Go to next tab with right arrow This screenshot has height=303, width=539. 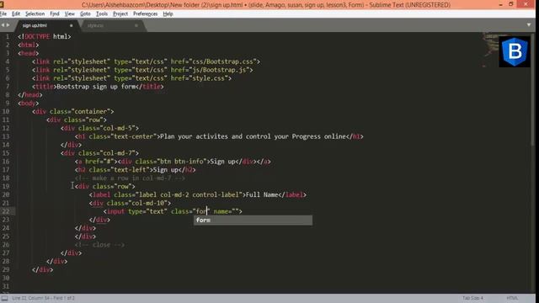8,25
